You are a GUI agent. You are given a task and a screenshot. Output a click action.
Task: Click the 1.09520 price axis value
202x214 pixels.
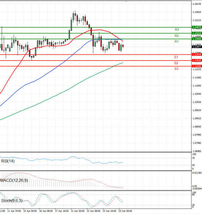[x=197, y=110]
